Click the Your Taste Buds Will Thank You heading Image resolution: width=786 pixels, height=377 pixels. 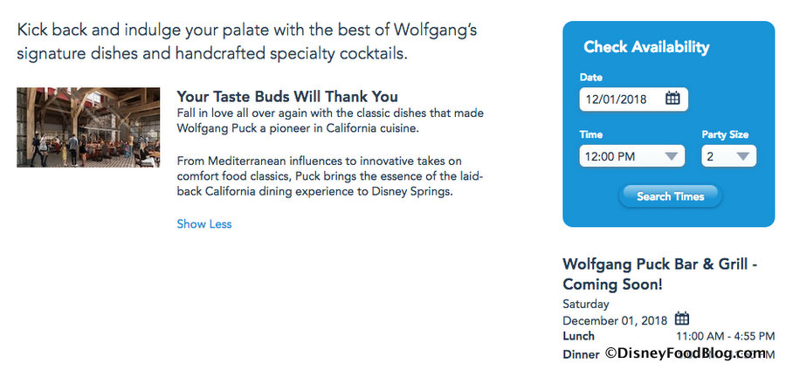[x=287, y=96]
